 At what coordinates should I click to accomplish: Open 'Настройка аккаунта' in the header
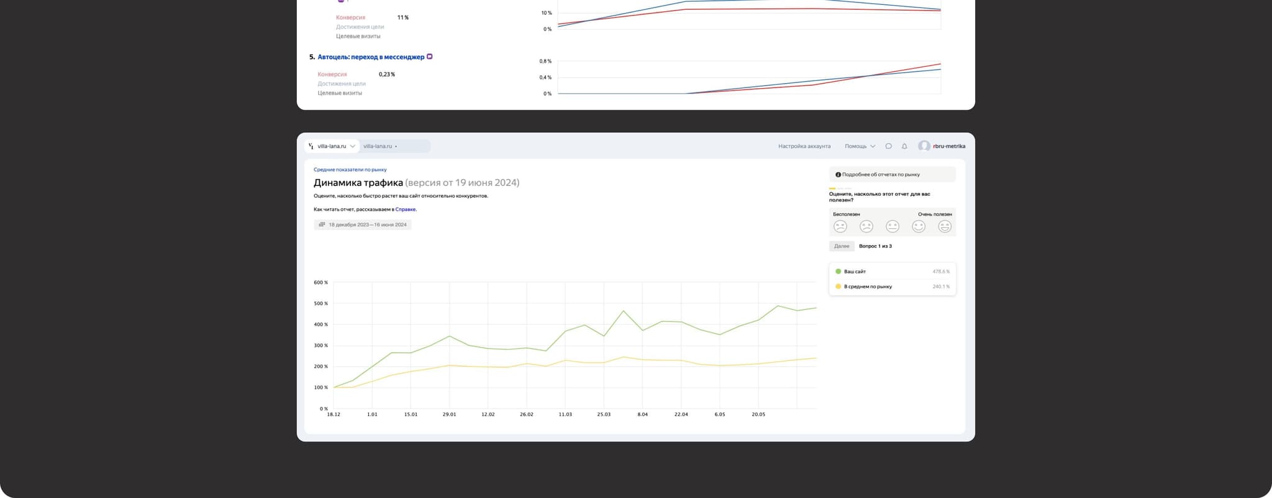(804, 146)
